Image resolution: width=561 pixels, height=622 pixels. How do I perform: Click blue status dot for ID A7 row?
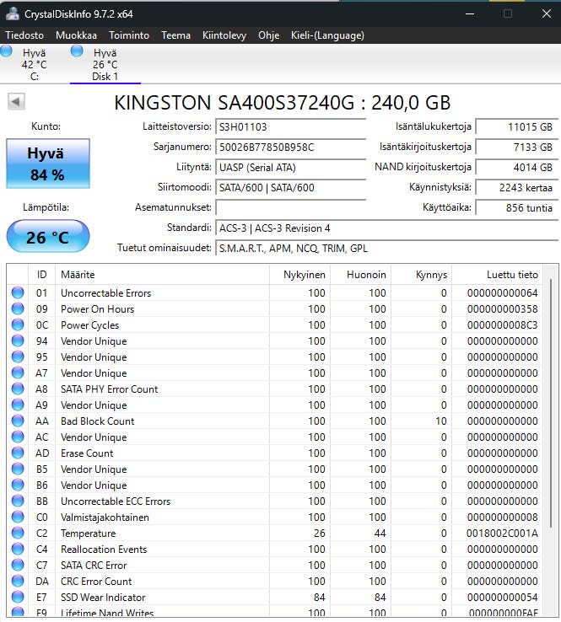pos(18,373)
